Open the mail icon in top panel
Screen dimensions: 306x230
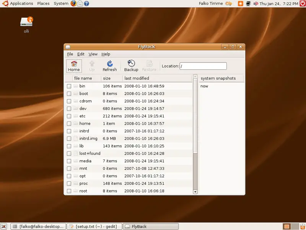[80, 3]
